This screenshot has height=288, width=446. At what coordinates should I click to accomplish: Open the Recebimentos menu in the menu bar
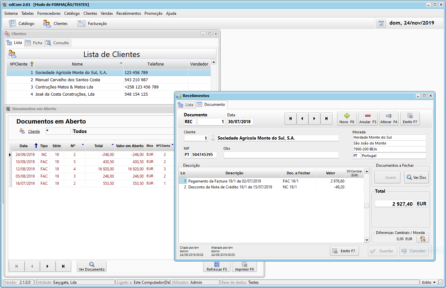pos(129,13)
